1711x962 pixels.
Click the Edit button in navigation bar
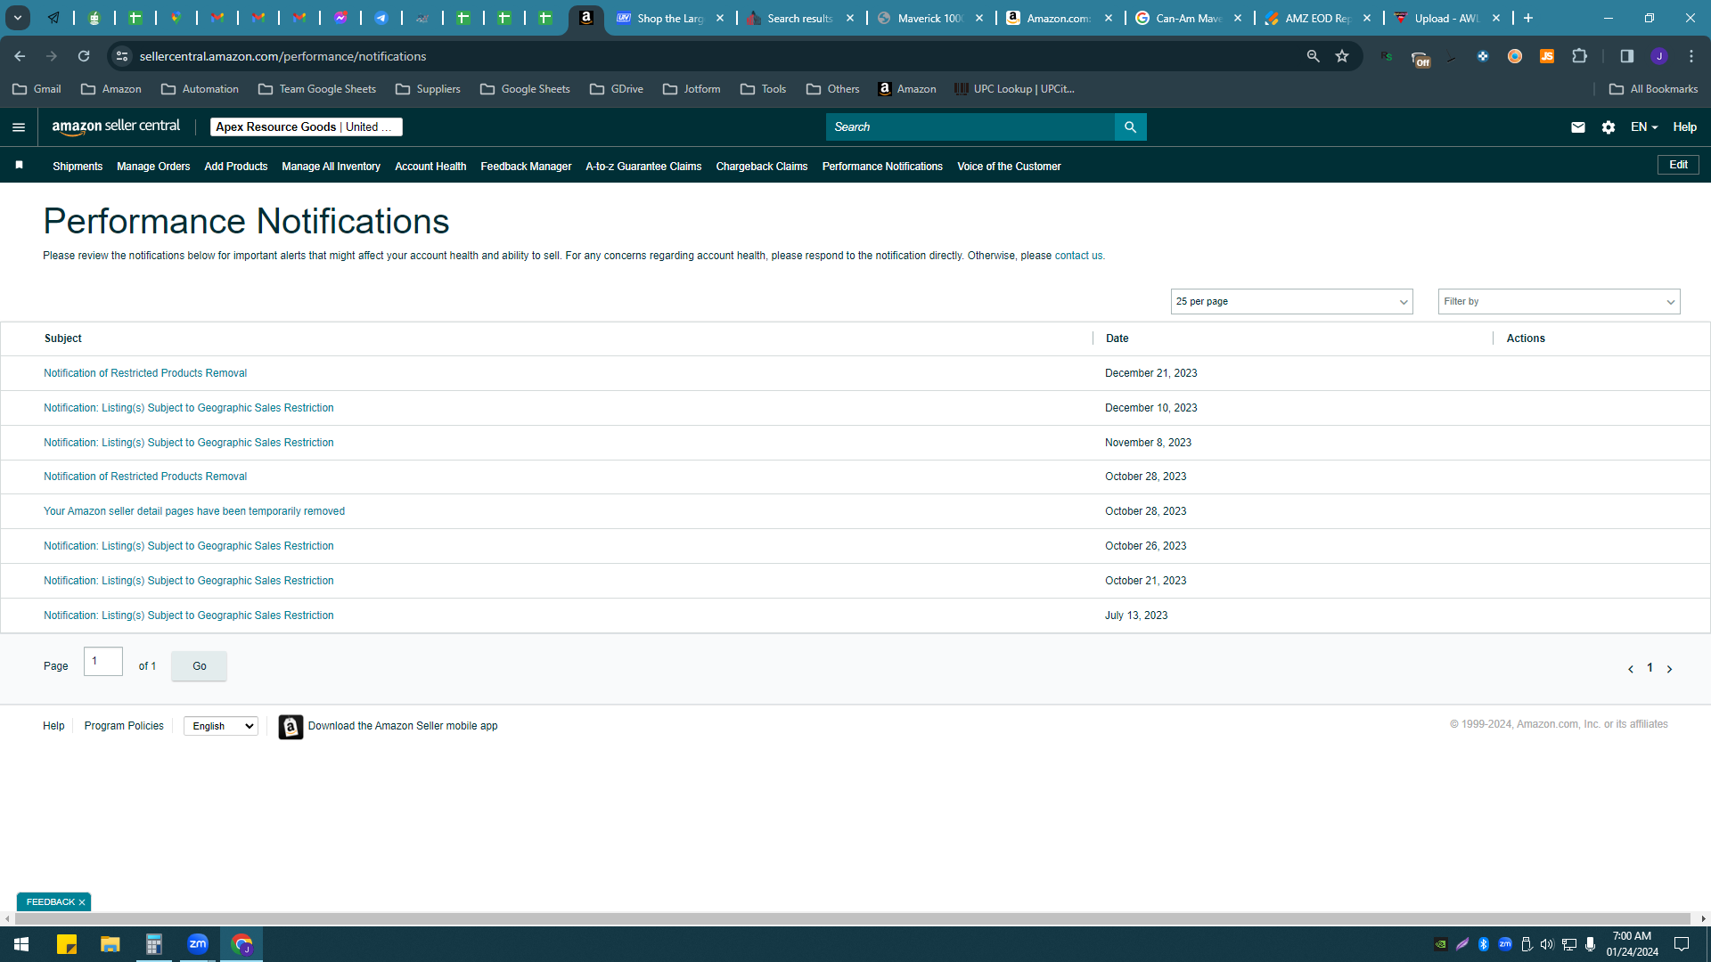tap(1678, 165)
